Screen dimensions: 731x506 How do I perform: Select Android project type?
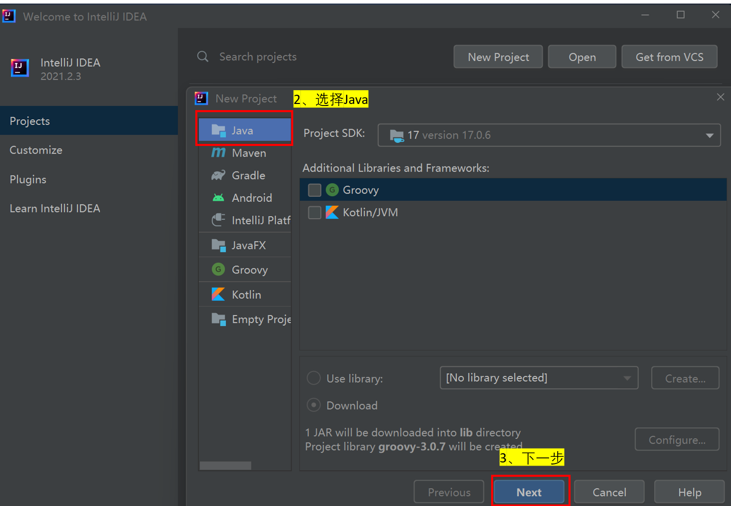pos(245,198)
